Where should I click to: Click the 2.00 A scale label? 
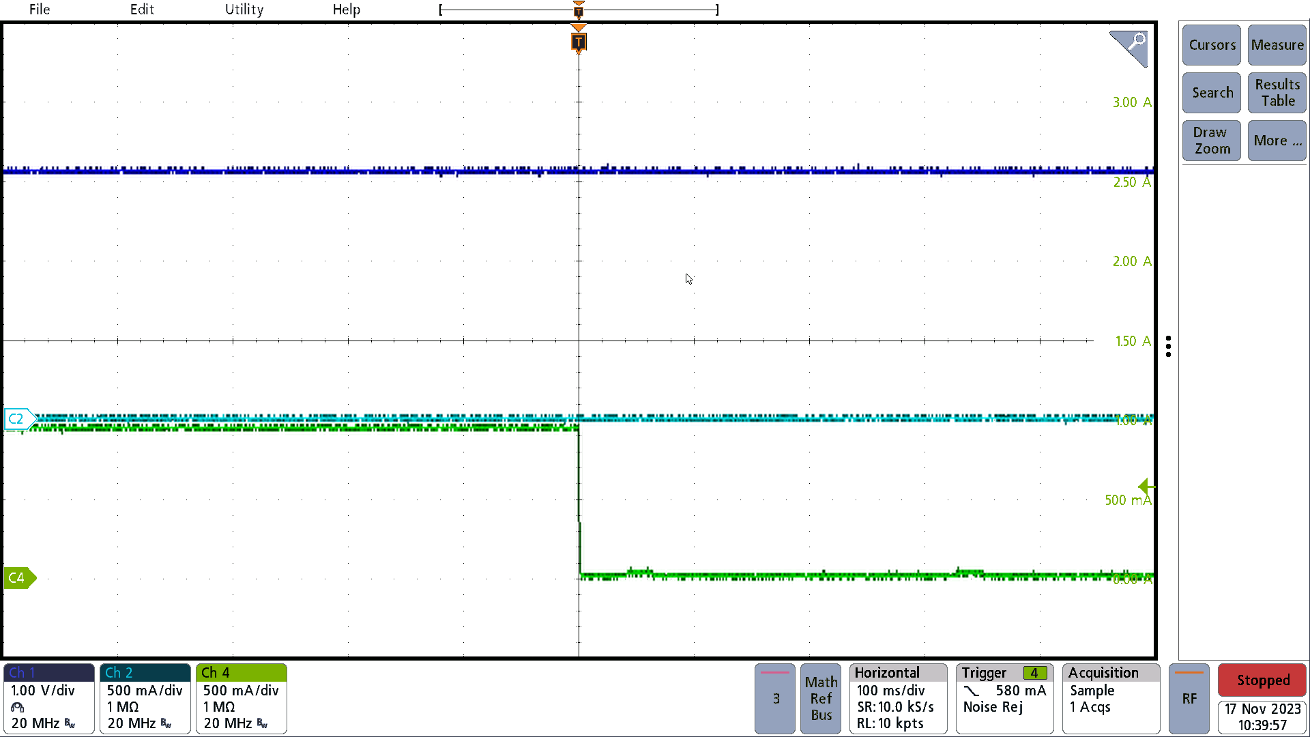pos(1132,261)
